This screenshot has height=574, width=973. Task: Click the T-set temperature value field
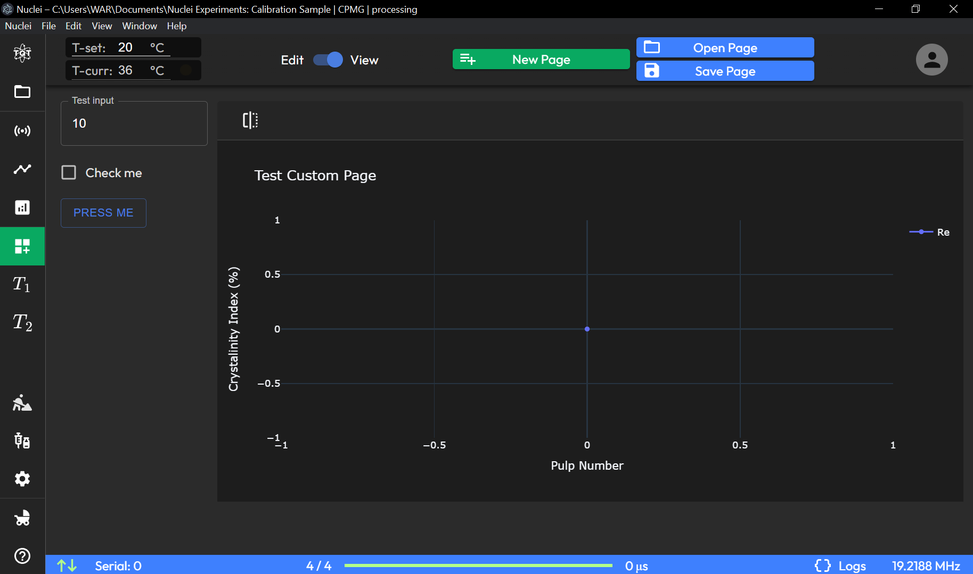point(125,47)
